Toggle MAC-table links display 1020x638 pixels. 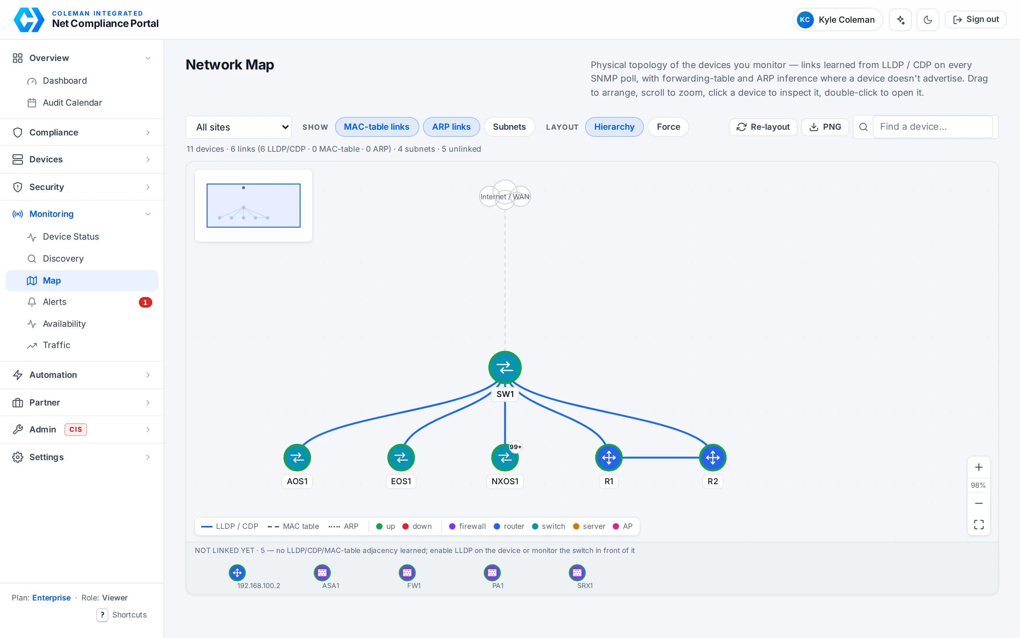[377, 127]
